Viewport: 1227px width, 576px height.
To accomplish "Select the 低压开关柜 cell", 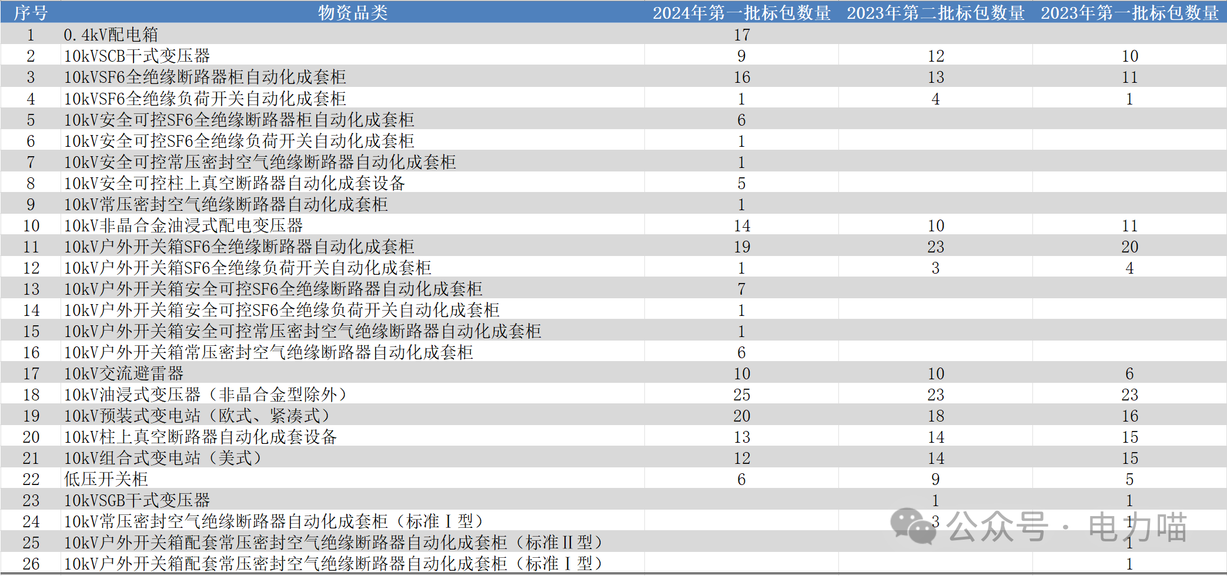I will pyautogui.click(x=106, y=479).
